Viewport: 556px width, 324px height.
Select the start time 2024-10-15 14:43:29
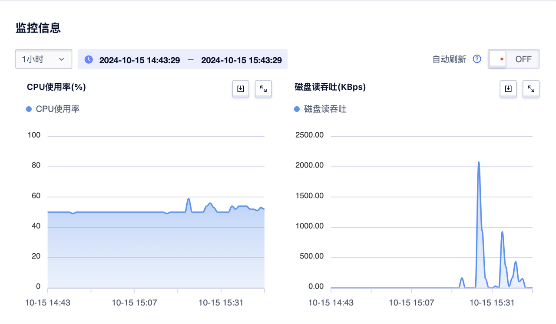pos(139,60)
